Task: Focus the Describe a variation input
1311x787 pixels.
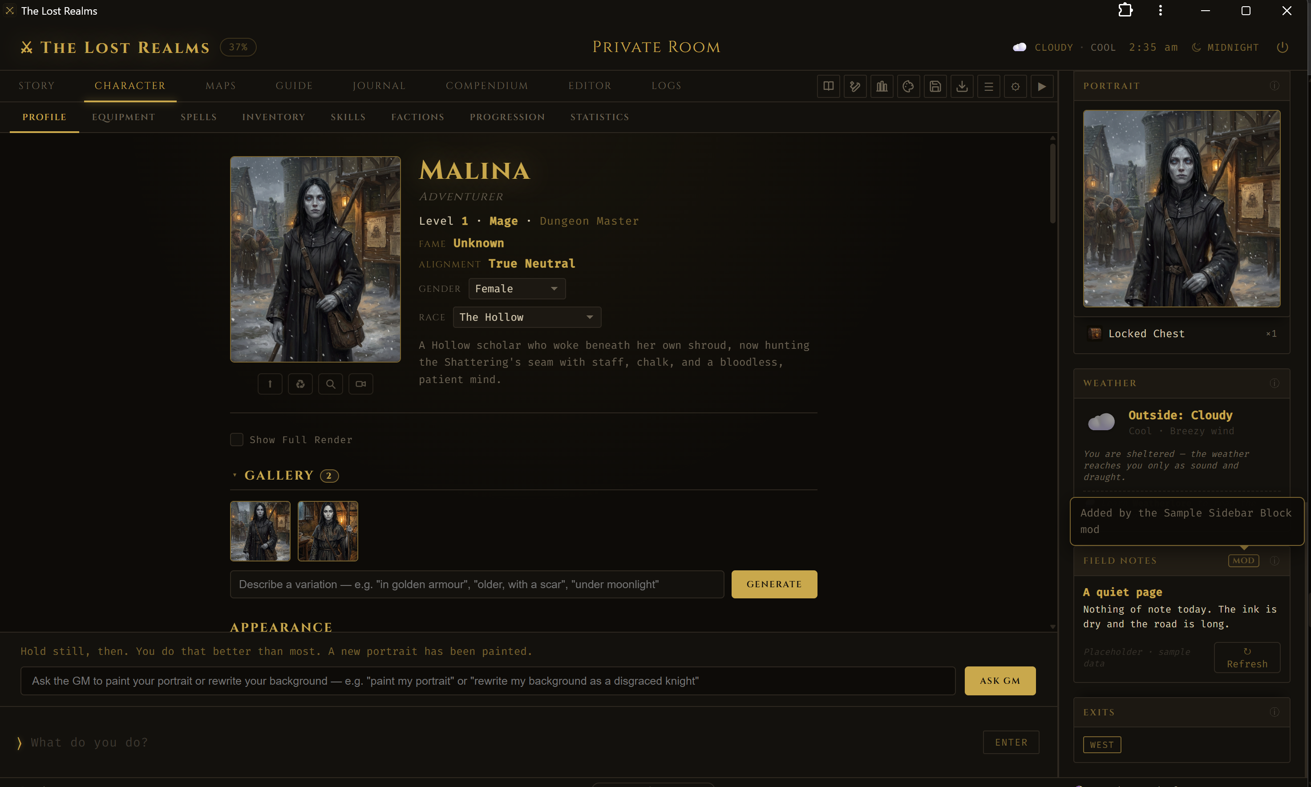Action: tap(477, 585)
